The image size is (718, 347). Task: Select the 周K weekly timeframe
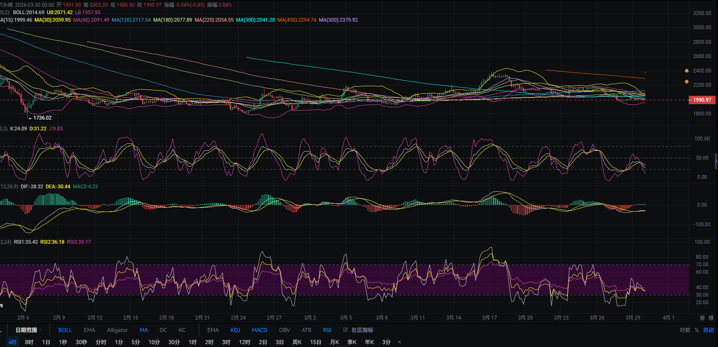(x=297, y=342)
